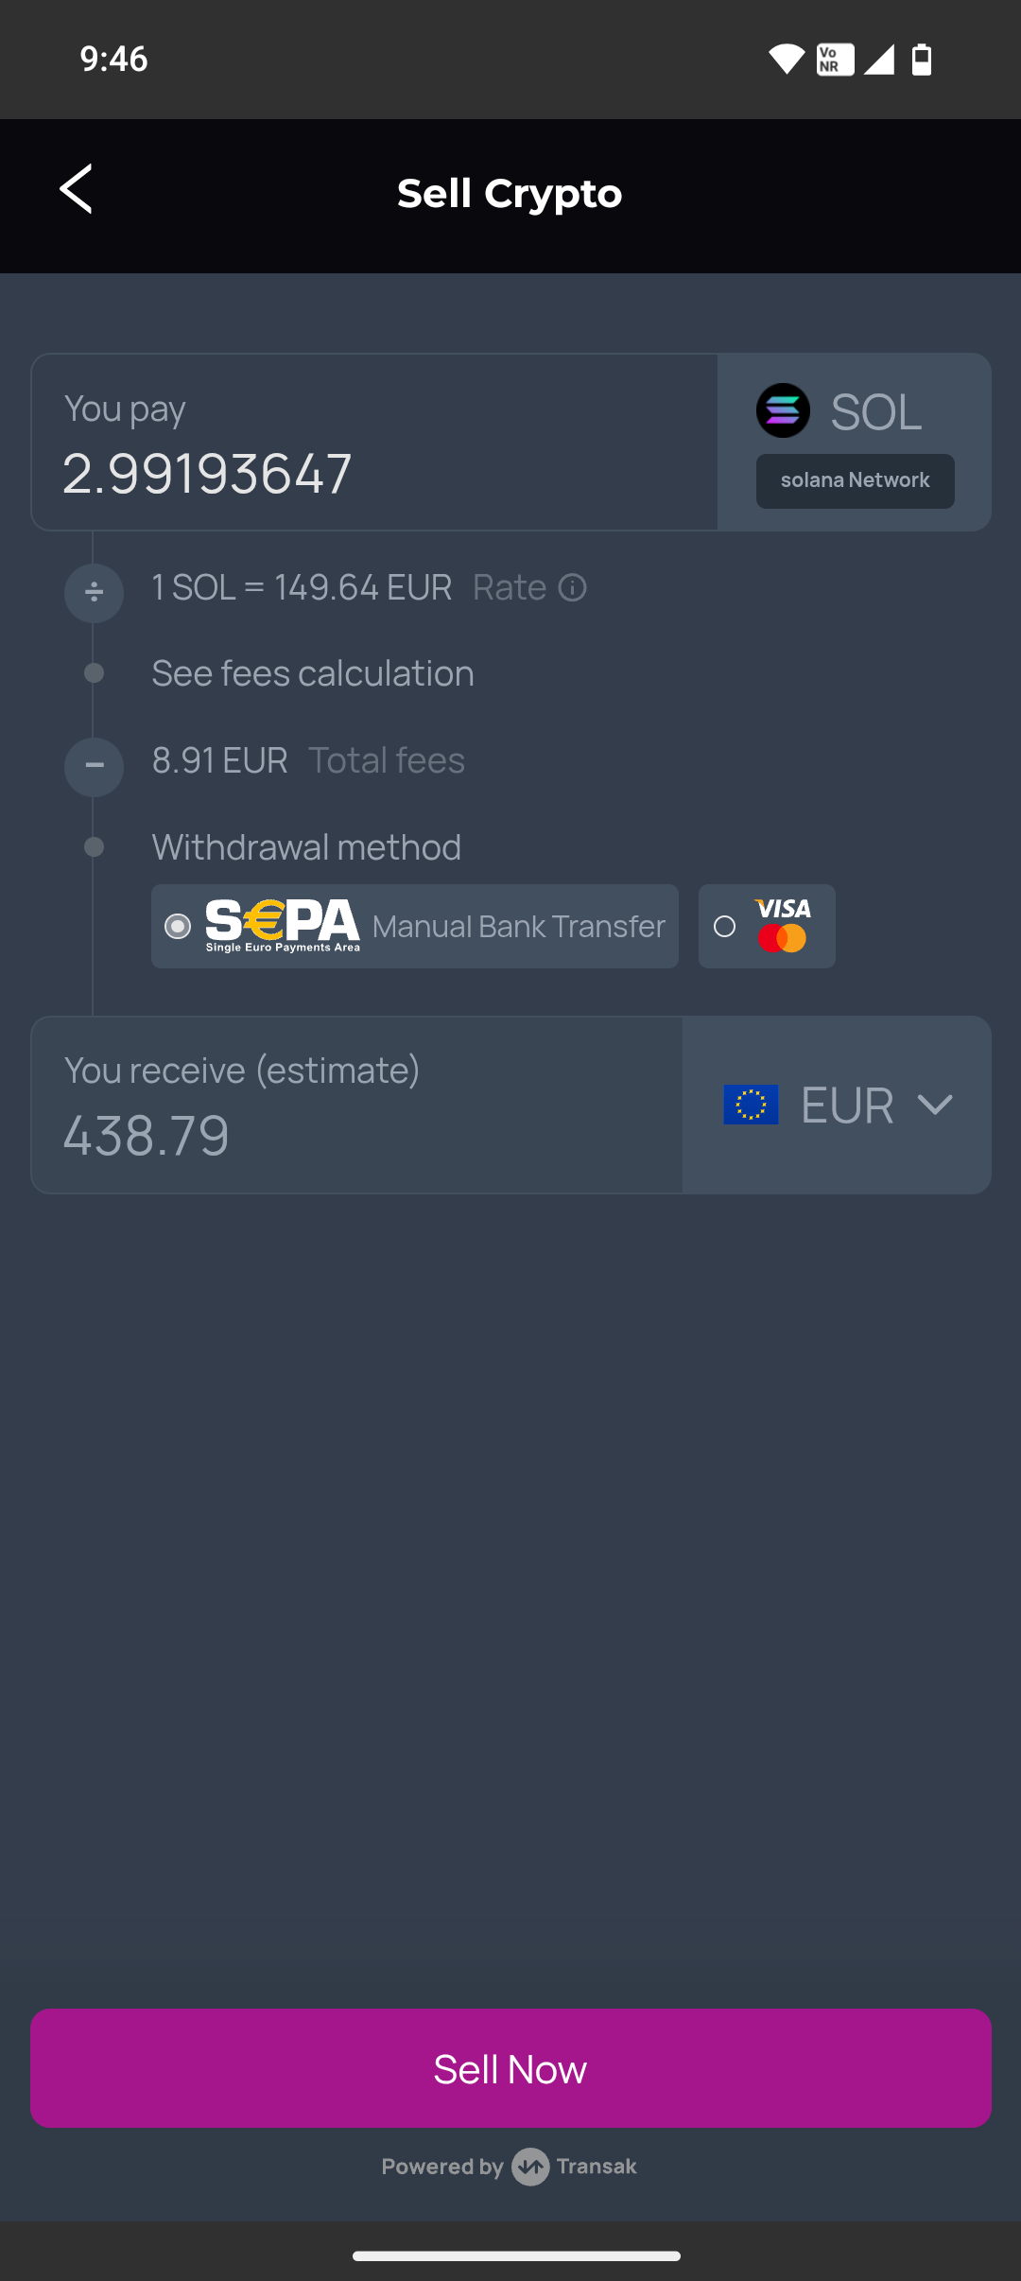Tap the back arrow icon
Image resolution: width=1021 pixels, height=2281 pixels.
point(77,190)
